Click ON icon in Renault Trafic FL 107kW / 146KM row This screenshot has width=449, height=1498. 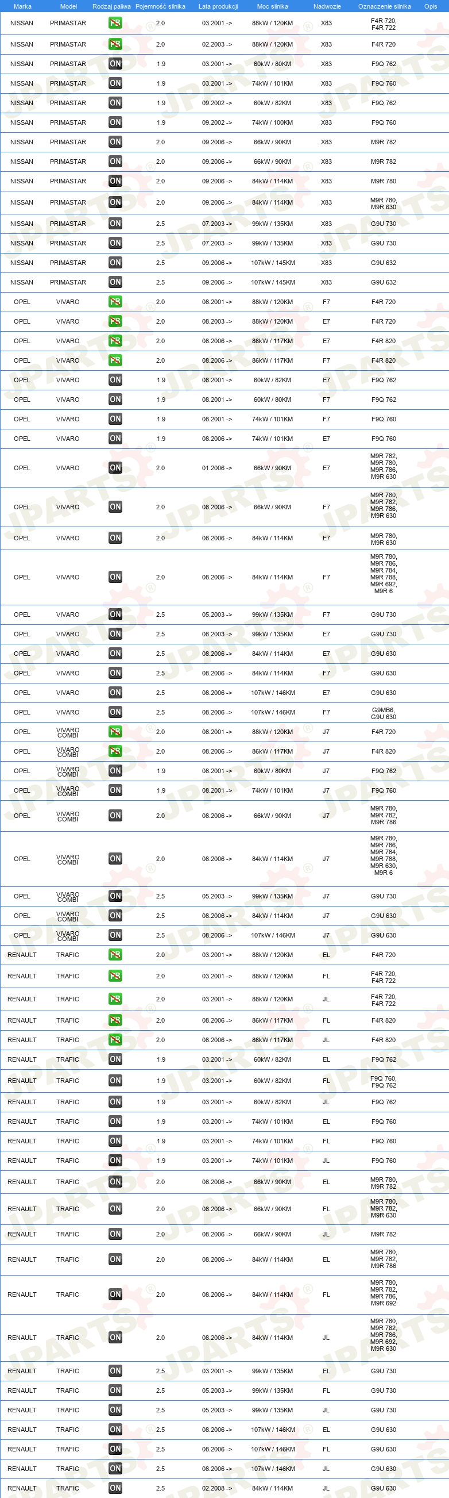pos(115,1449)
